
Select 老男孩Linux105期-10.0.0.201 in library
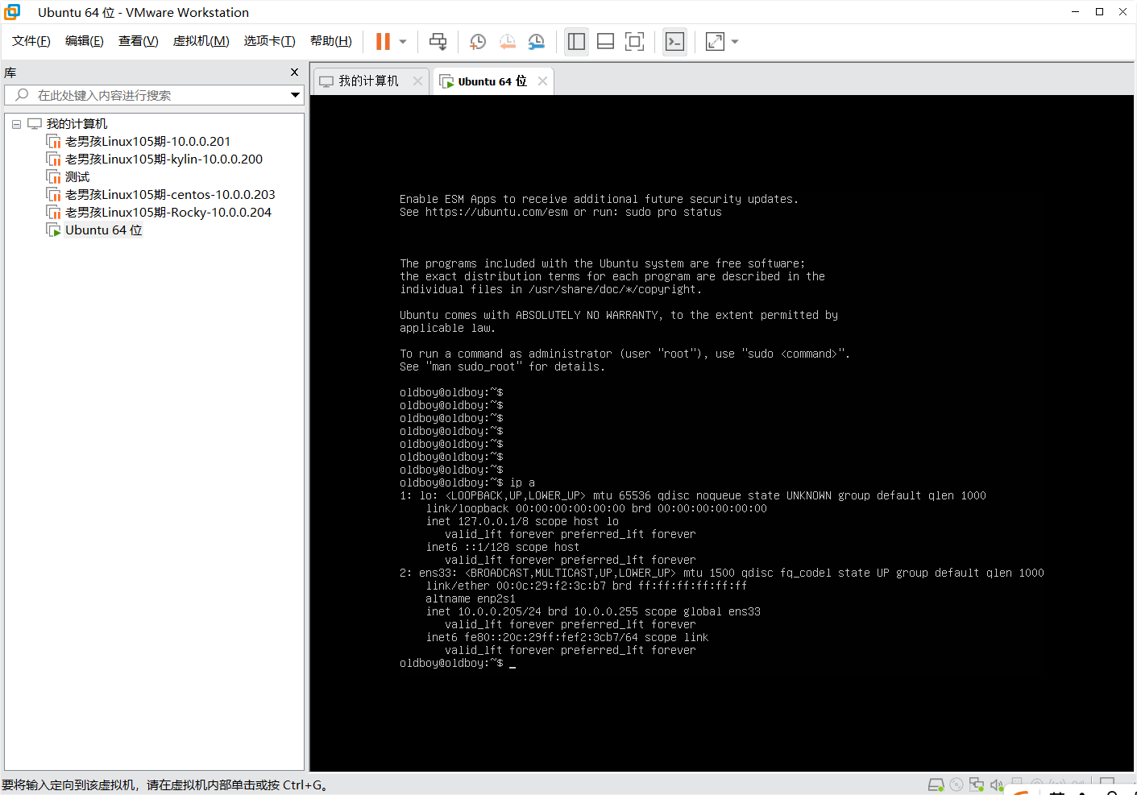coord(147,142)
